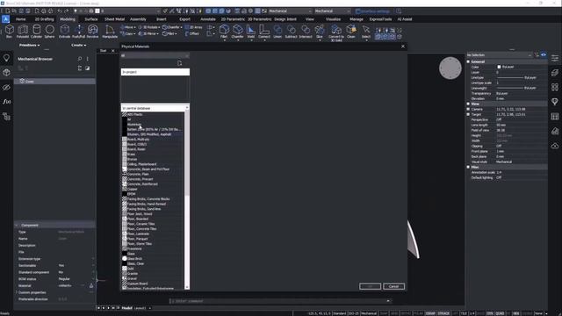Activate the Revolve tool

click(x=92, y=32)
